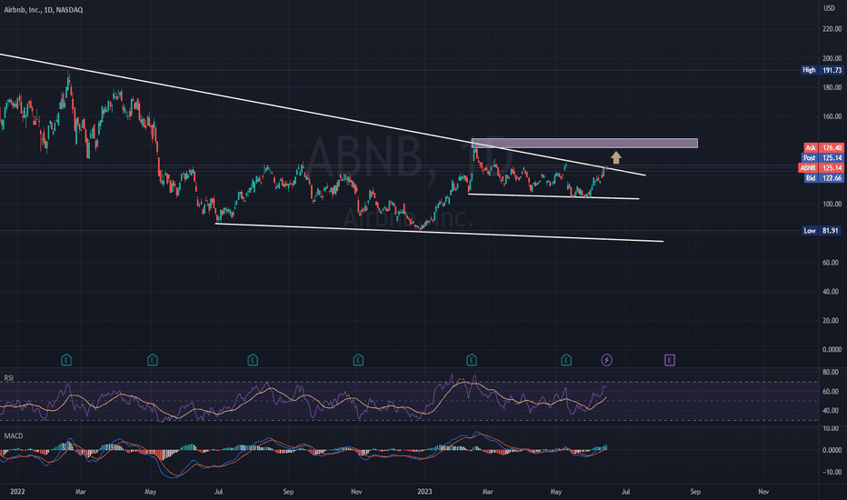Open the USD currency selector

click(x=829, y=8)
